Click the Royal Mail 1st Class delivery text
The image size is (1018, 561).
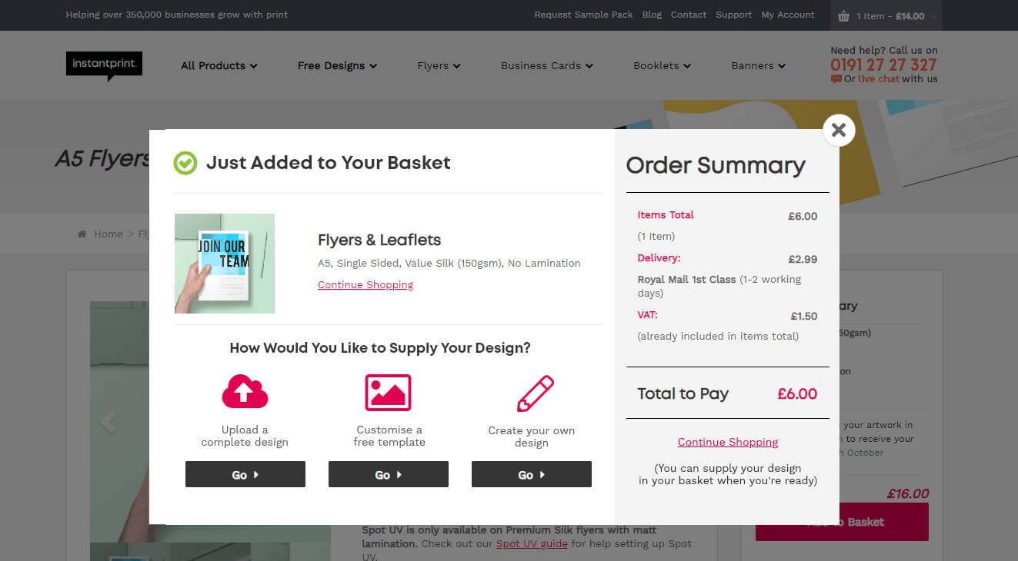(686, 280)
